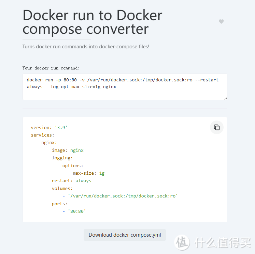The width and height of the screenshot is (255, 254).
Task: Click the restart: always line
Action: point(71,181)
